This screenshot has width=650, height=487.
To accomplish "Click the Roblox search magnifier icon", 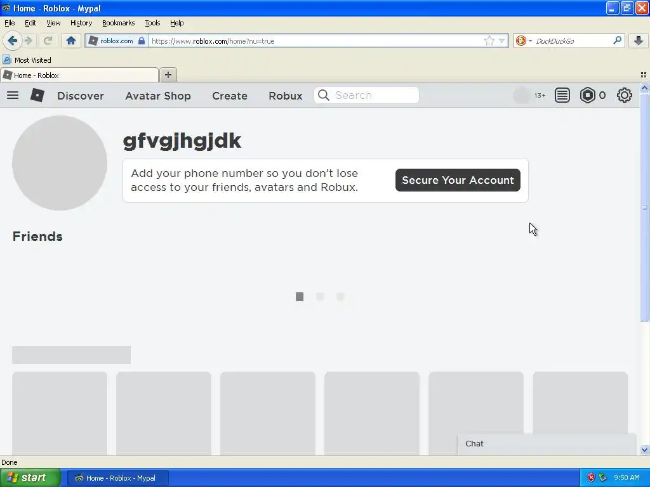I will (323, 95).
